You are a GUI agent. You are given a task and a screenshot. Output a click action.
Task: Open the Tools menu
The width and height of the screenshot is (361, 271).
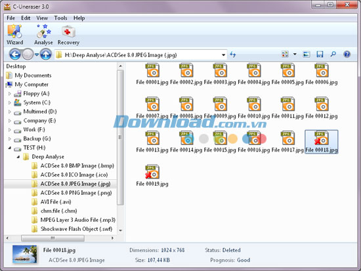(x=60, y=18)
